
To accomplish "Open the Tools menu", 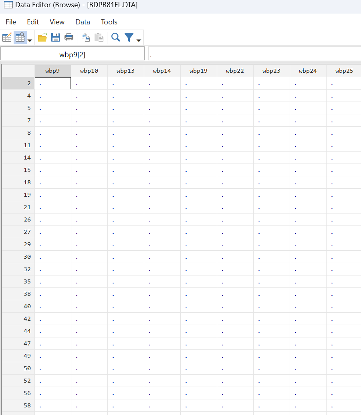I will click(x=109, y=22).
